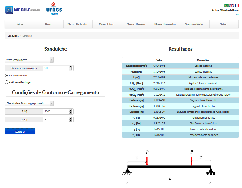Focus the P [N] load input field
Screen dimensions: 242x188
[56, 112]
